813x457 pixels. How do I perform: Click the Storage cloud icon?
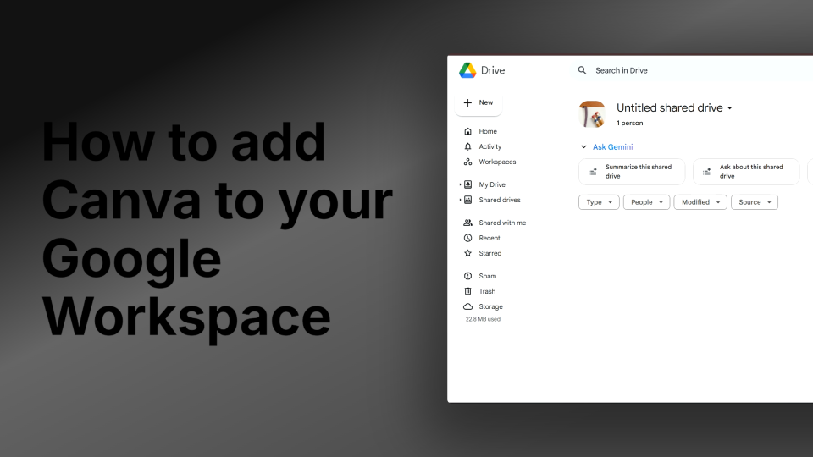coord(467,306)
